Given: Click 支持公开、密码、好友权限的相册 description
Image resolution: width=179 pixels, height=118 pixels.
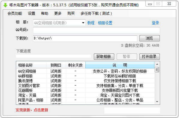Looking at the screenshot, I should (120, 71).
